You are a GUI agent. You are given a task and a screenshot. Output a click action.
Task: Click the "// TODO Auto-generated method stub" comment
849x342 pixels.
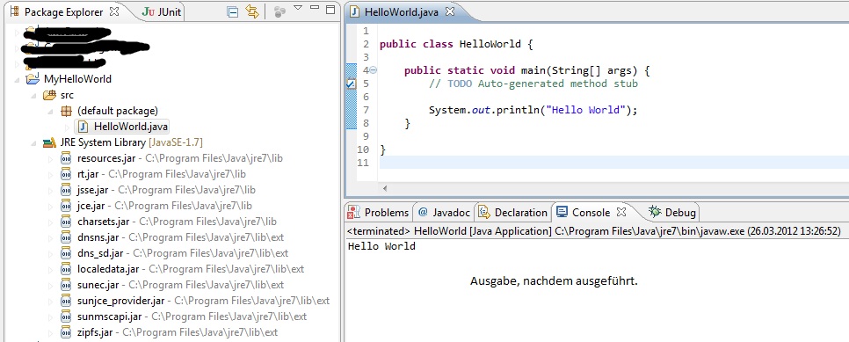(533, 84)
